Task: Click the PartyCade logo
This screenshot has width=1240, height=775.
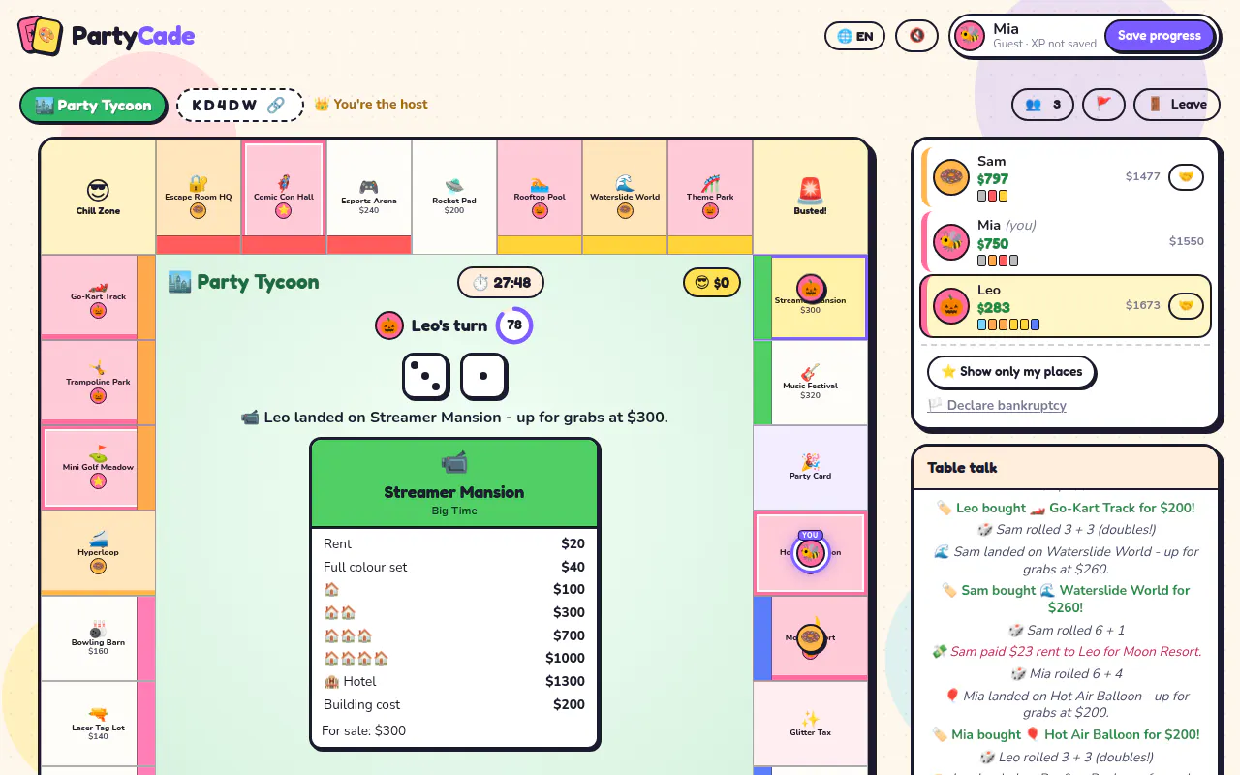Action: click(107, 37)
